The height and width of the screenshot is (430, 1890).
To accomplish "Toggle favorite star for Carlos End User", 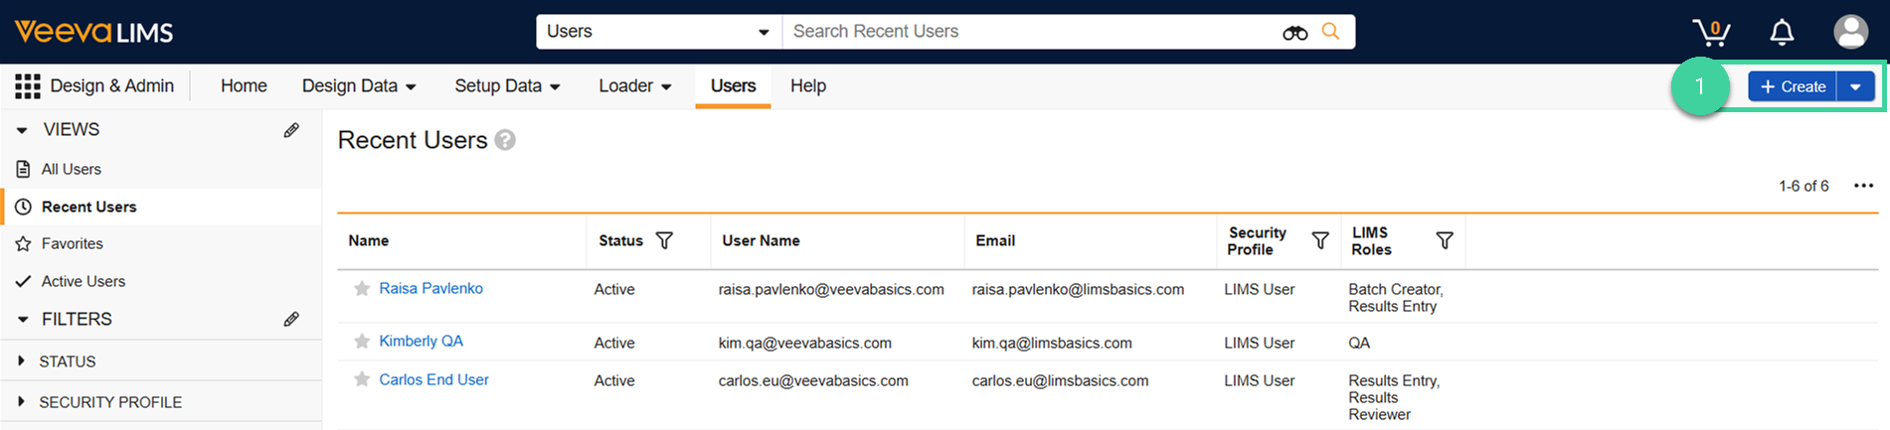I will pos(362,379).
